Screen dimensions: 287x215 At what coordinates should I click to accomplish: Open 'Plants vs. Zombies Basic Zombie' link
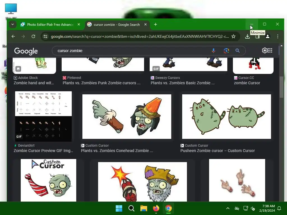(x=183, y=83)
